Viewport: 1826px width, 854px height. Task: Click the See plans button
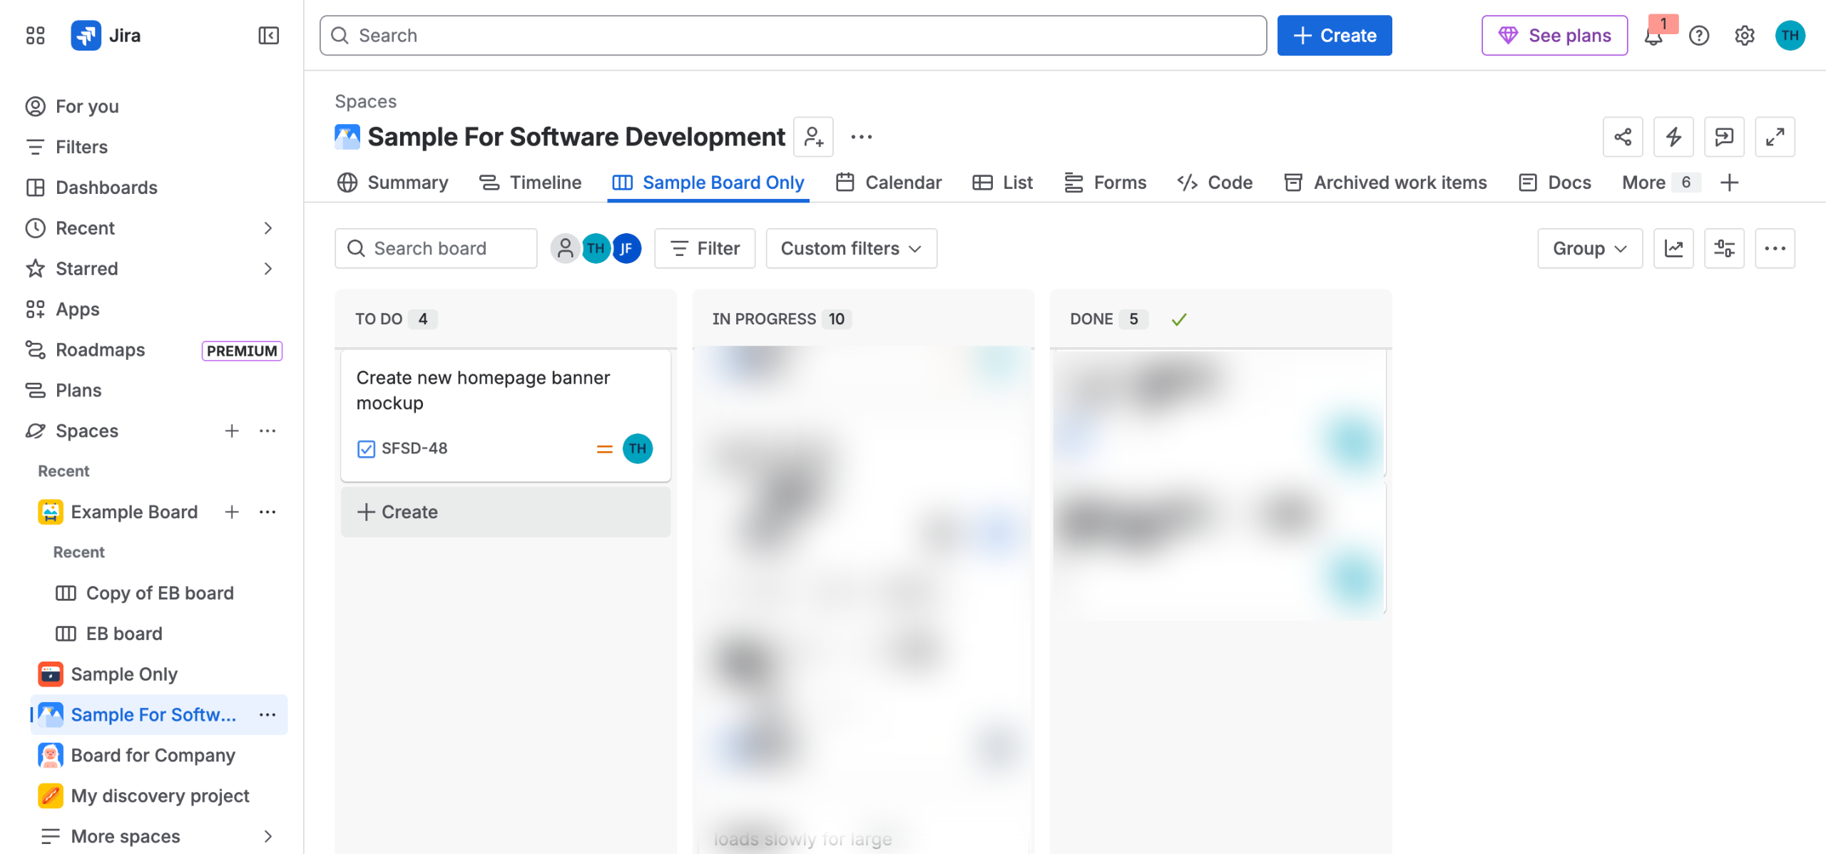(x=1554, y=36)
